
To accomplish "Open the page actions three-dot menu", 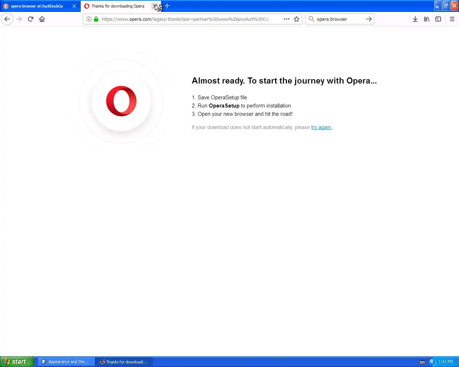I will (287, 19).
